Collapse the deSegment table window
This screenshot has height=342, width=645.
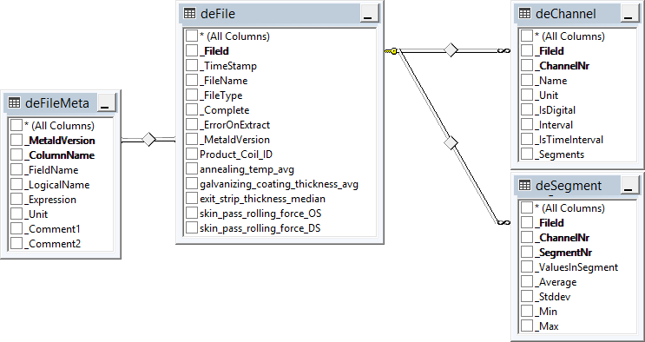tap(629, 185)
